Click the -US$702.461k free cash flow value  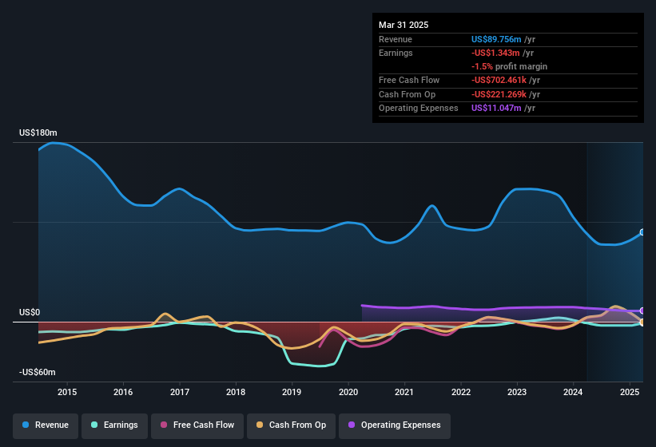499,80
